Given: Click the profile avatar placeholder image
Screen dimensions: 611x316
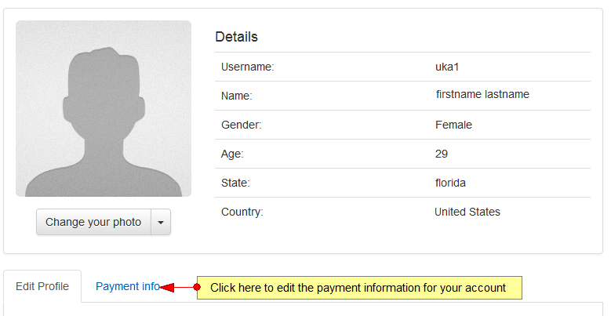Looking at the screenshot, I should click(104, 108).
